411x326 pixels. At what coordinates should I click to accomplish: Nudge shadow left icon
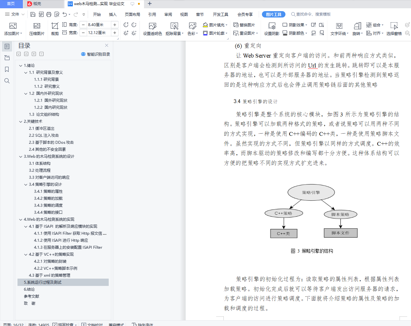[x=313, y=33]
